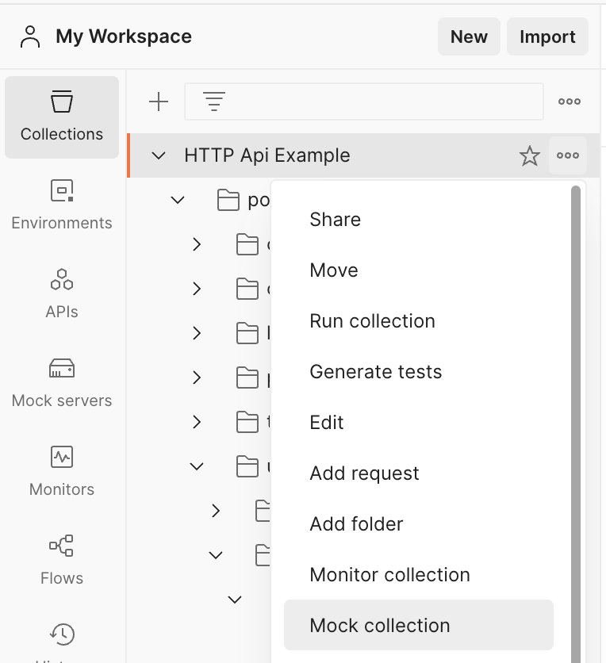The image size is (606, 663).
Task: Click the Import button
Action: click(547, 36)
